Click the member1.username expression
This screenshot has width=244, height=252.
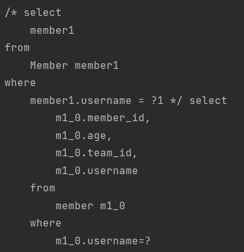click(x=81, y=100)
